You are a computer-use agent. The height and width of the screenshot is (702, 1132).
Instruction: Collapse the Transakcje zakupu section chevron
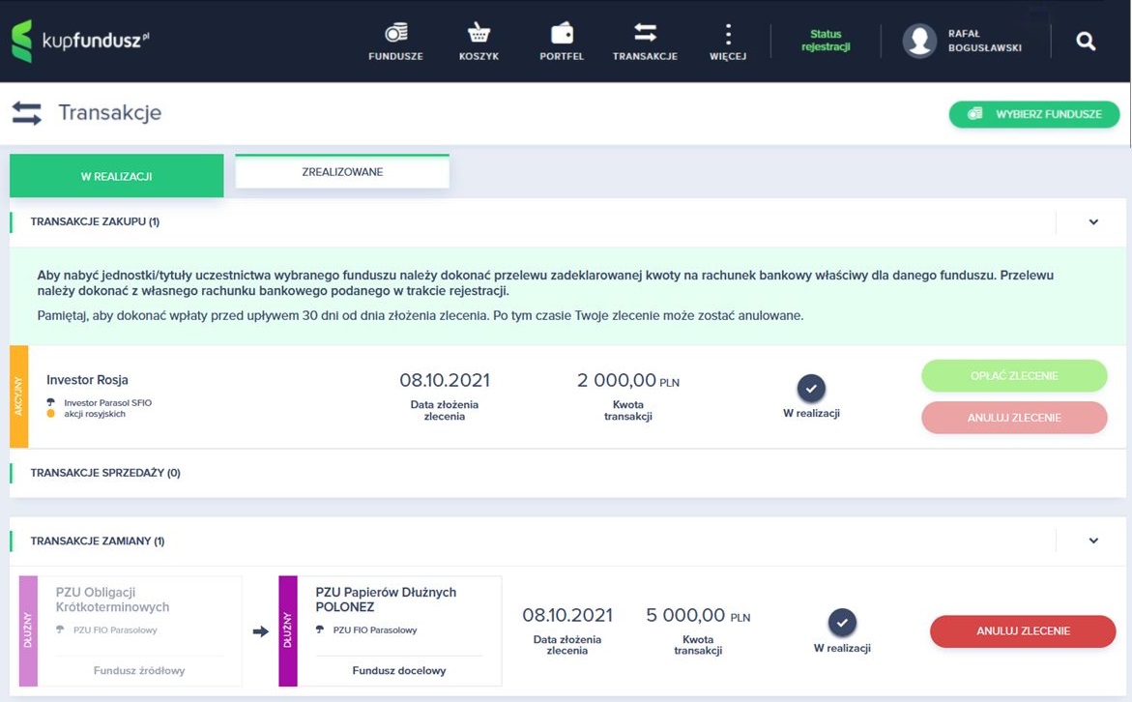[x=1093, y=222]
